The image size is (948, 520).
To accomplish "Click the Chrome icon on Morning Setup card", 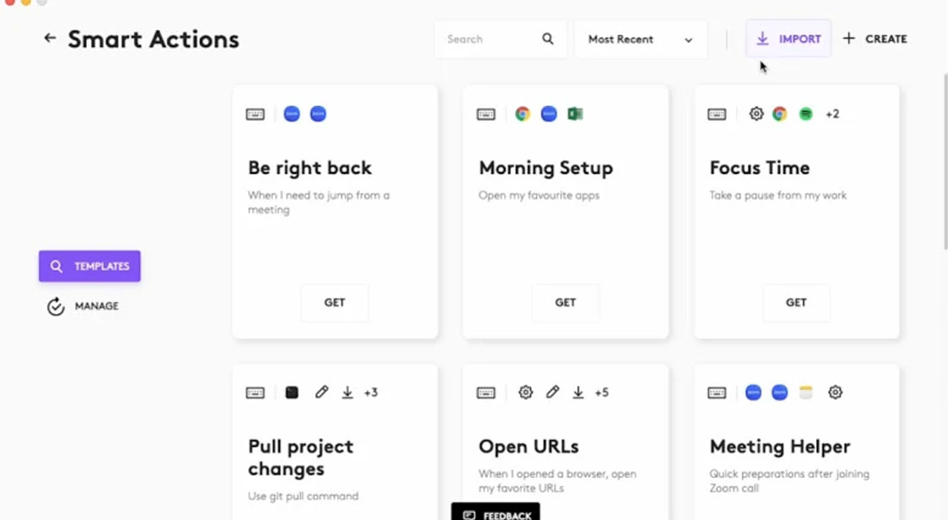I will [522, 114].
